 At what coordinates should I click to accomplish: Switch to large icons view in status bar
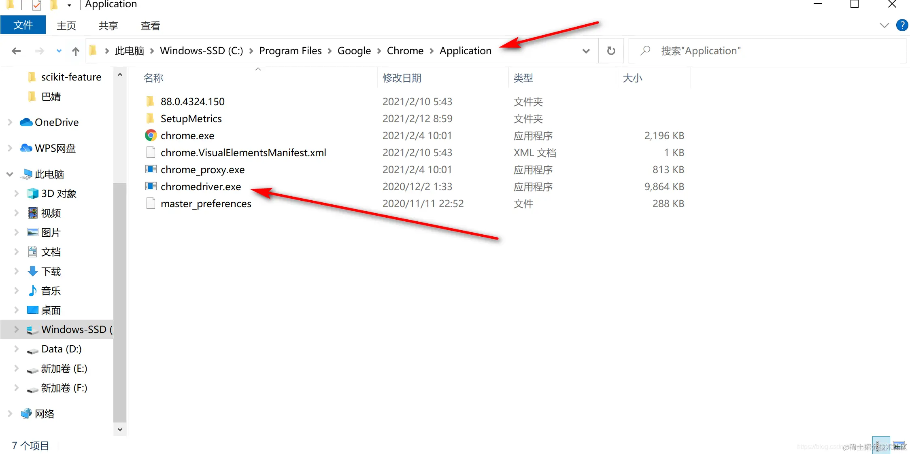(x=899, y=445)
